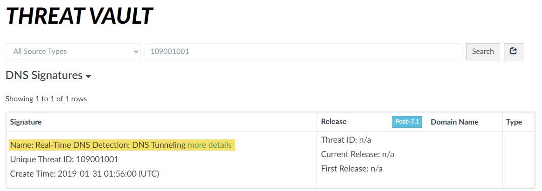542x191 pixels.
Task: Select the Type column header
Action: point(514,122)
